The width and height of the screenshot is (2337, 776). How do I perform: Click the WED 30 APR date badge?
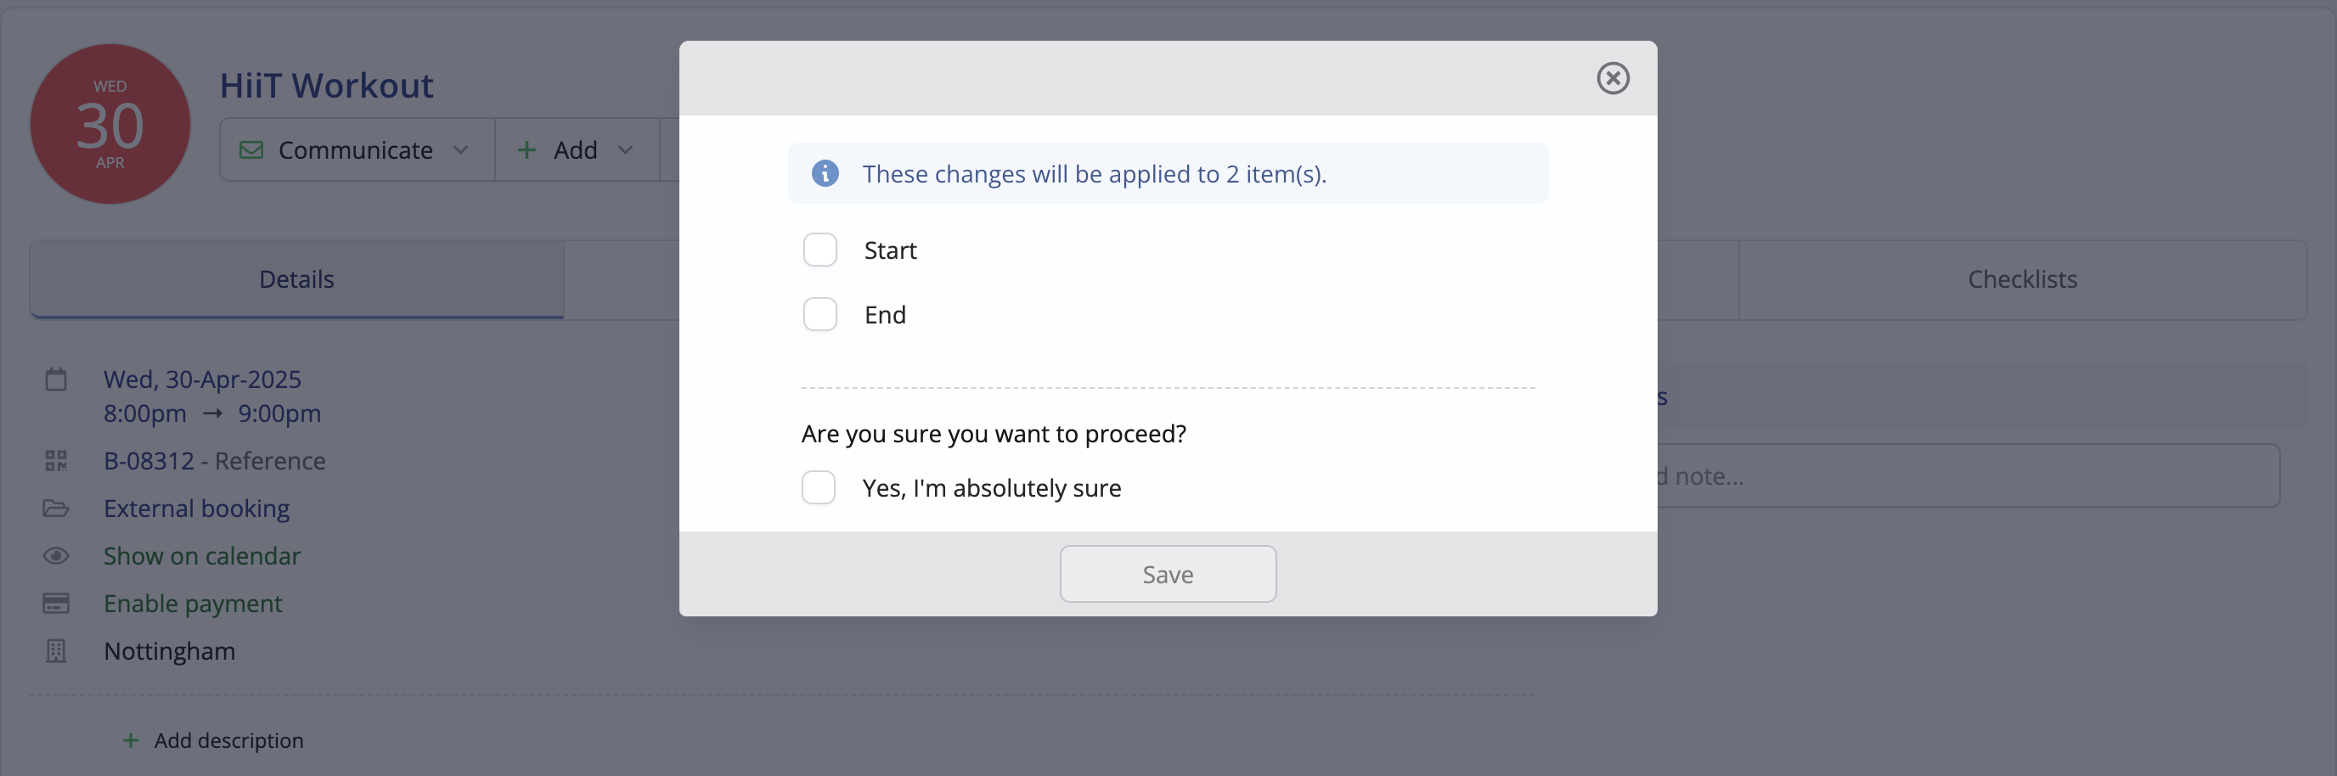[110, 124]
